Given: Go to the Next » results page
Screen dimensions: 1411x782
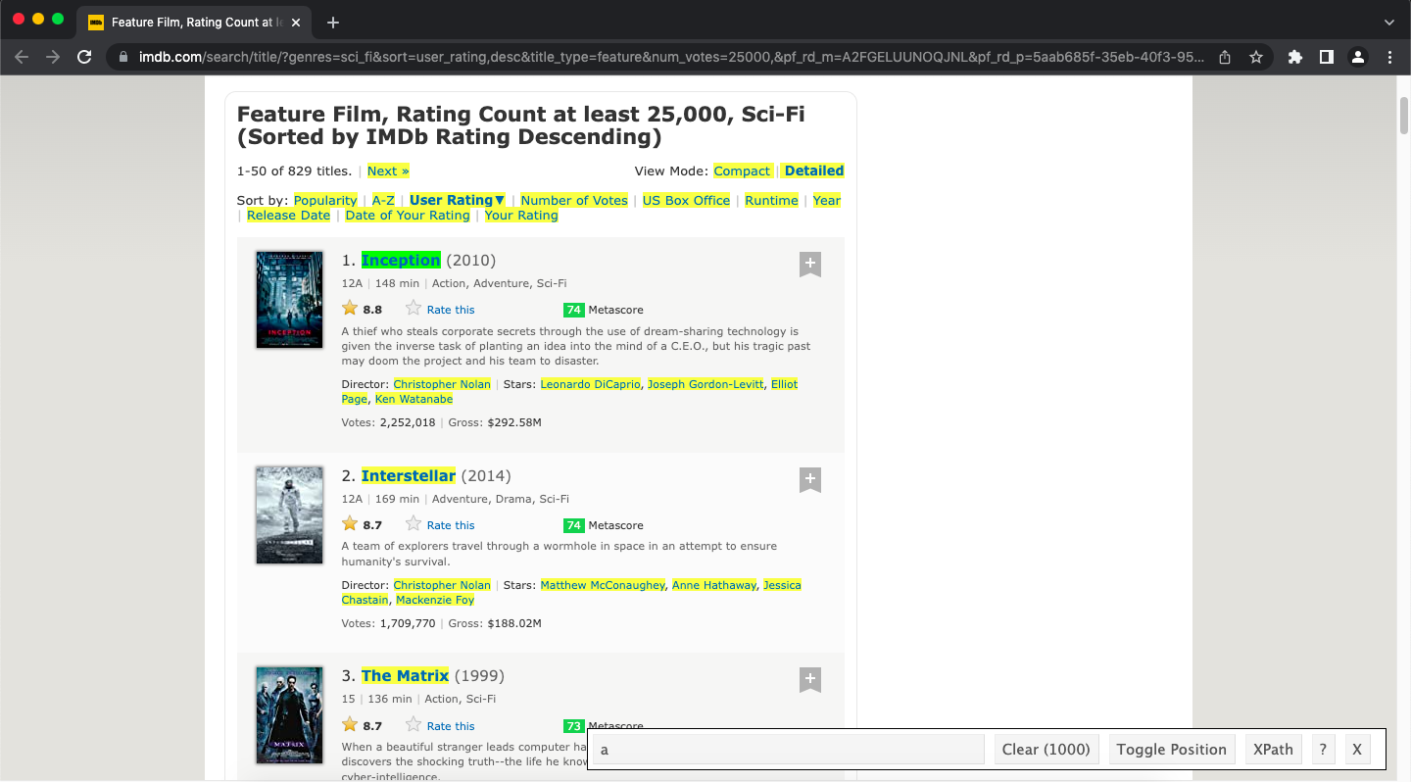Looking at the screenshot, I should coord(388,171).
